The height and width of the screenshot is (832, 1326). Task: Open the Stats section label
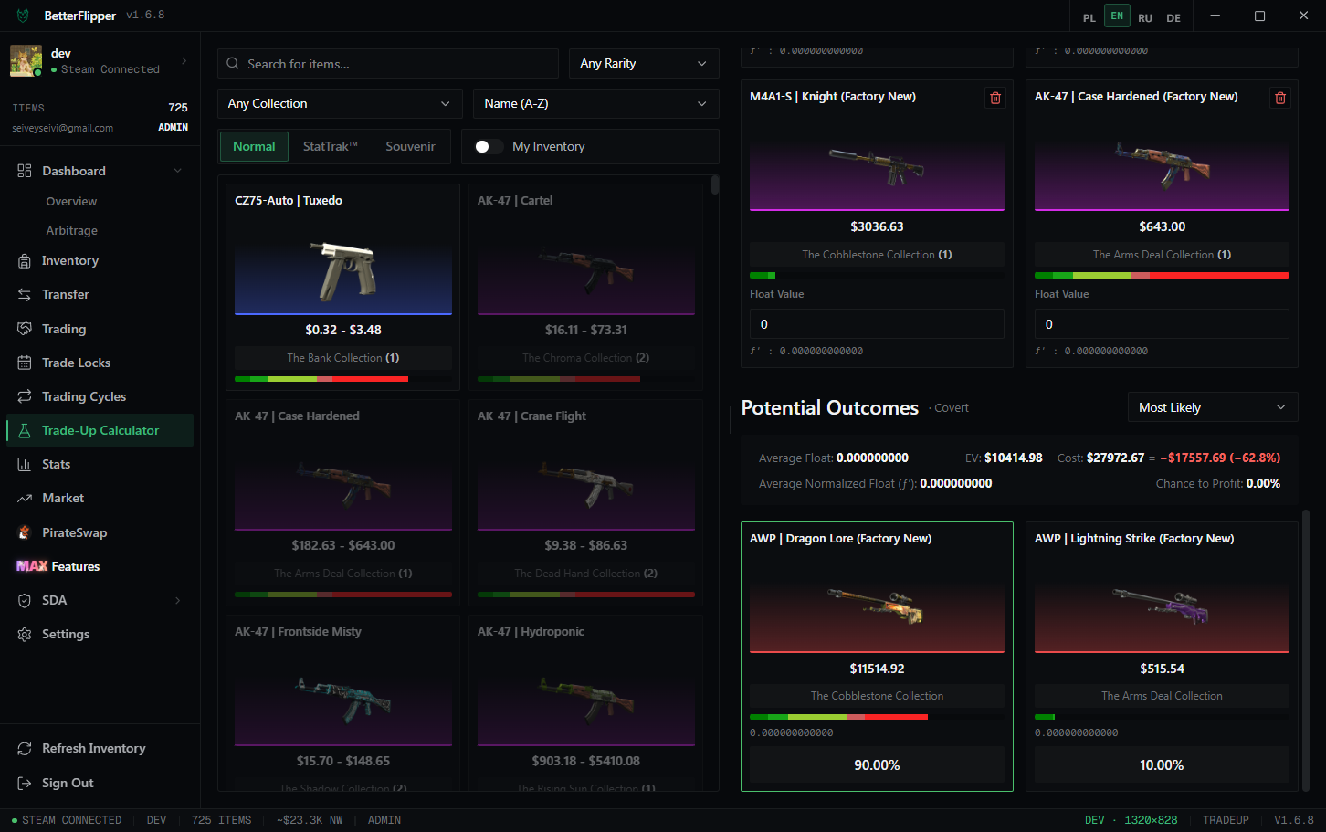pyautogui.click(x=56, y=464)
